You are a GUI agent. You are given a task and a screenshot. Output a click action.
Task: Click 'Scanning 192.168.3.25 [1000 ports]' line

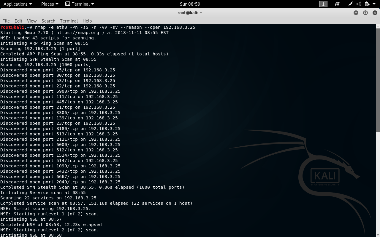point(46,65)
